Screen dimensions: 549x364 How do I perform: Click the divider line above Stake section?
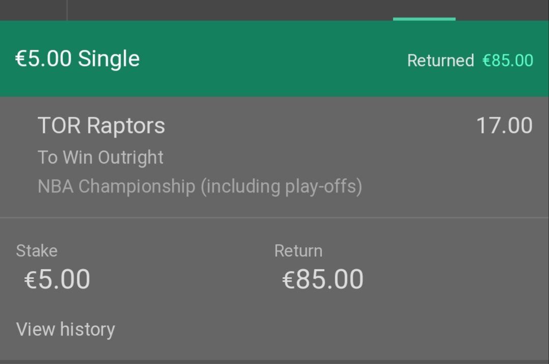point(275,218)
